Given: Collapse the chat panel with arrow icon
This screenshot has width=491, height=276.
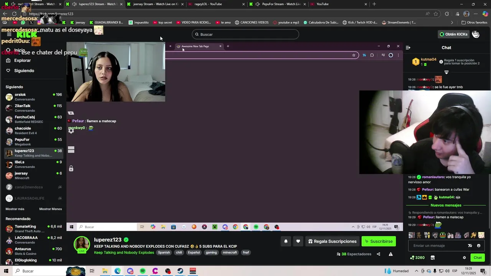Looking at the screenshot, I should pyautogui.click(x=408, y=48).
